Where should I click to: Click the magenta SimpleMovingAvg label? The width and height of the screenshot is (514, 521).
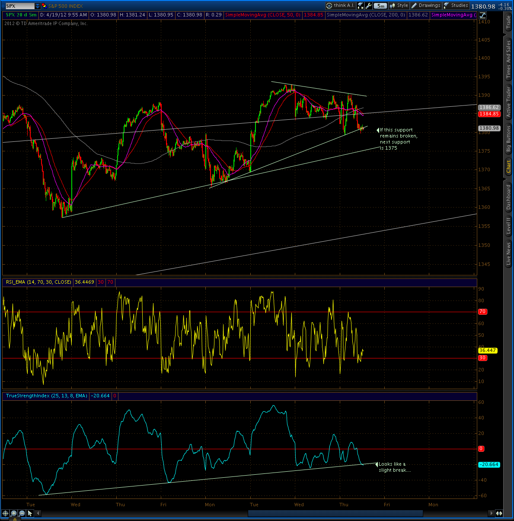[454, 15]
